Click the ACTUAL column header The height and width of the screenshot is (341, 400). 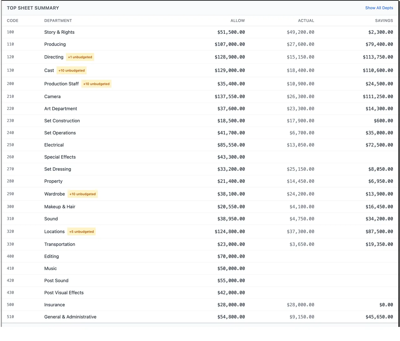pos(306,21)
